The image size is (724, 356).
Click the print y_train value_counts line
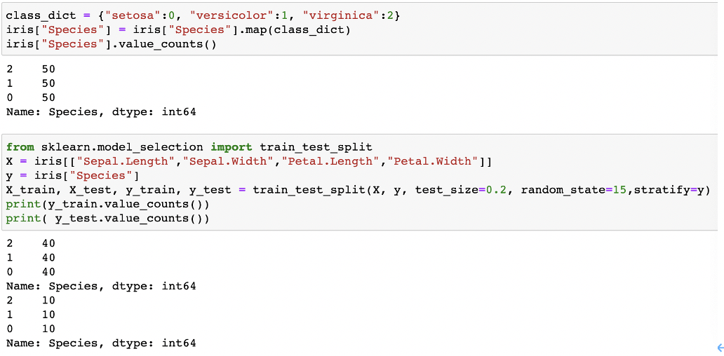107,204
